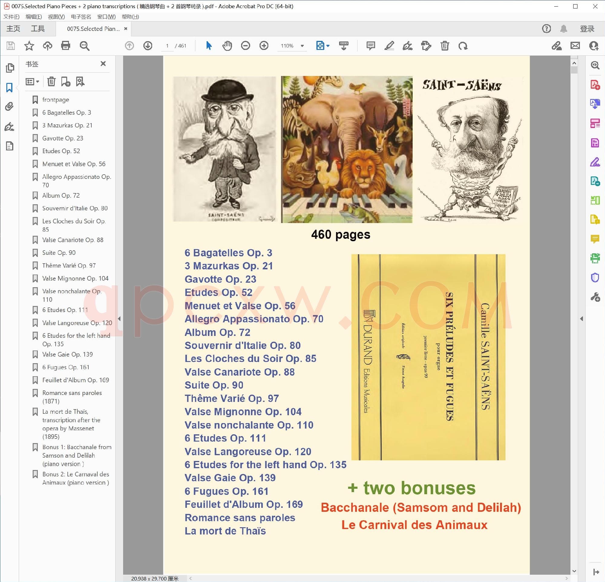Image resolution: width=605 pixels, height=582 pixels.
Task: Toggle the bookmarks panel icon in sidebar
Action: coord(9,87)
